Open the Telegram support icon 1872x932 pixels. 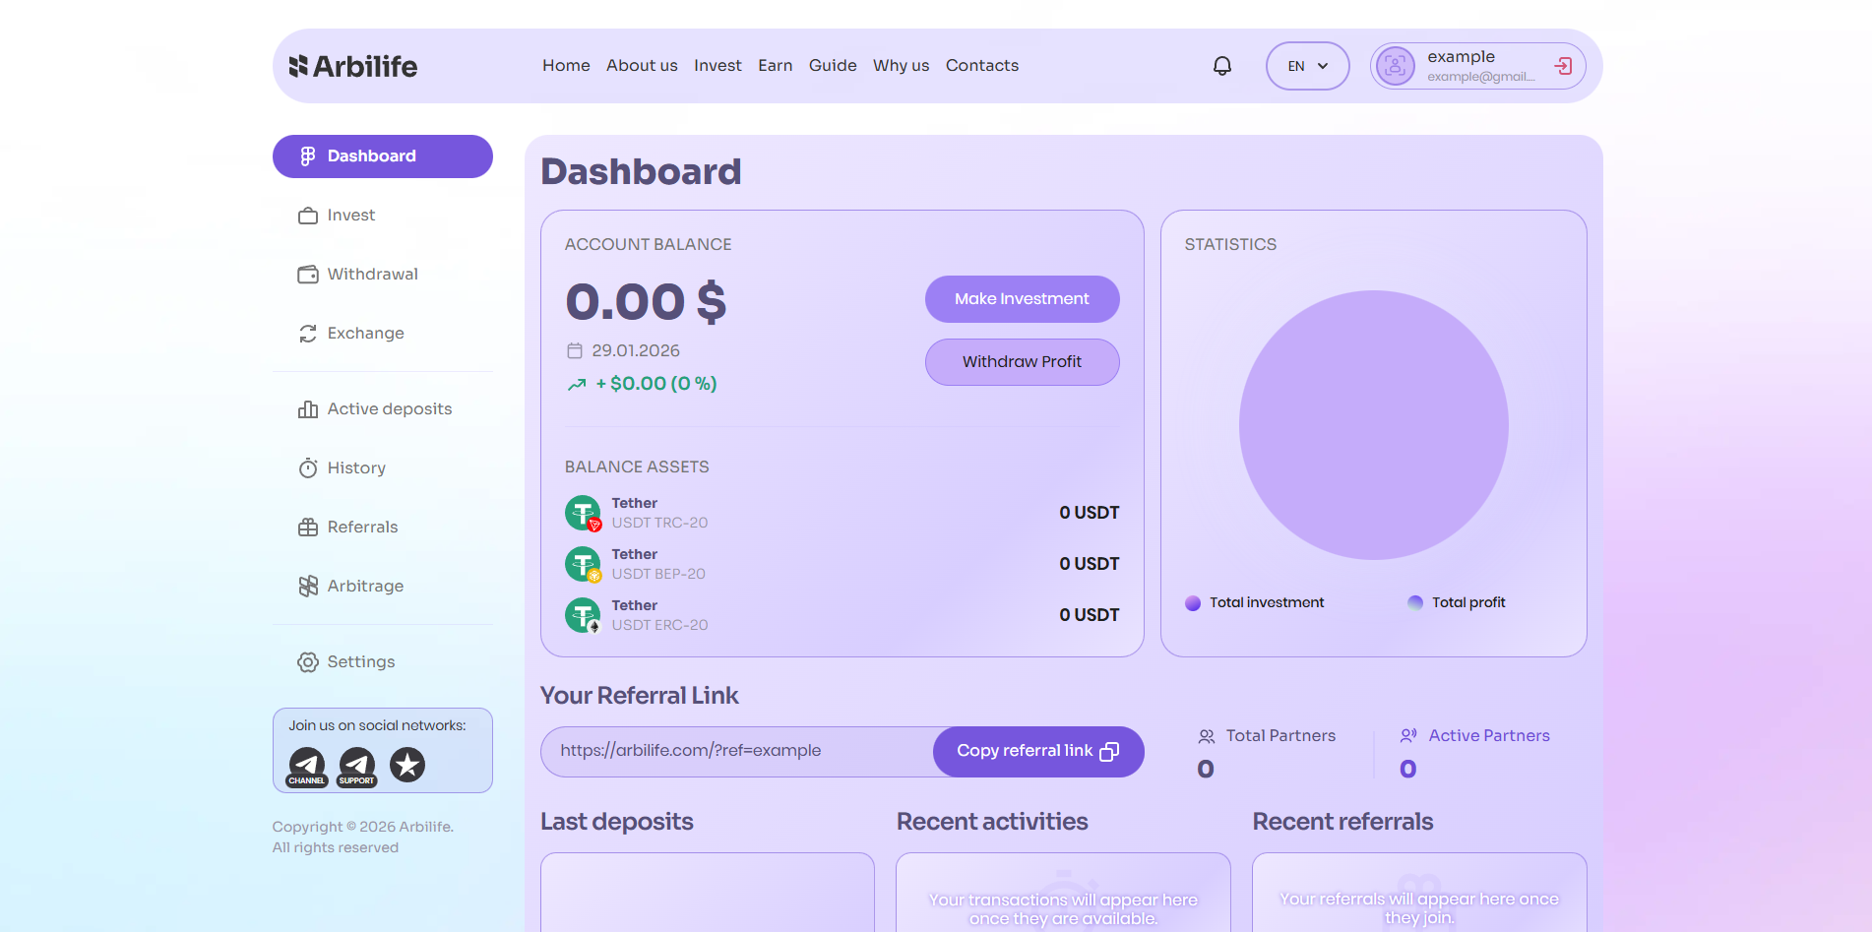357,765
